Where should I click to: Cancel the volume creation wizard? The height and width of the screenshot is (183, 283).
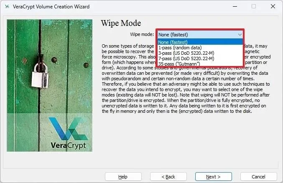tap(258, 177)
